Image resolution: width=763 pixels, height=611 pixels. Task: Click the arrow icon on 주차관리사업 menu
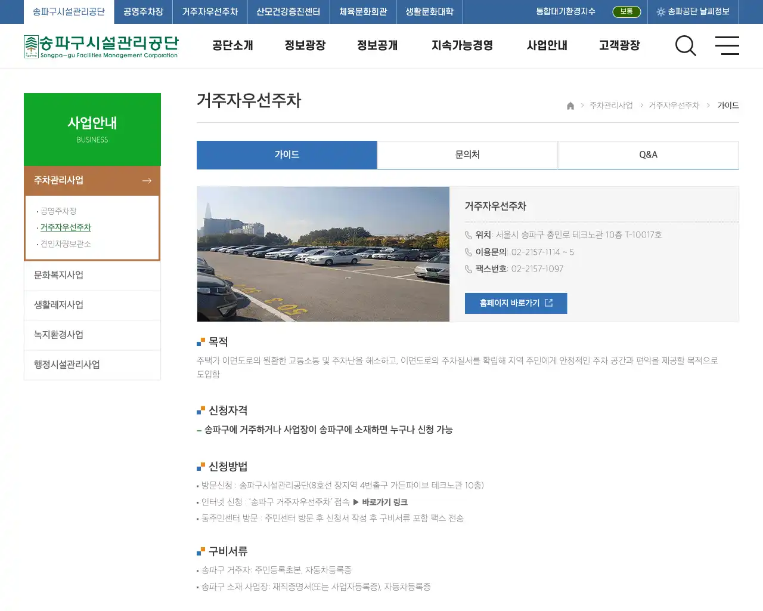147,180
